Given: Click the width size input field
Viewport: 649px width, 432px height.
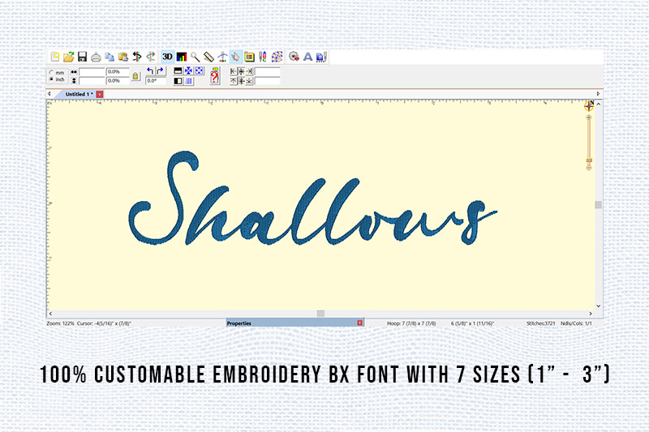Looking at the screenshot, I should click(x=92, y=72).
